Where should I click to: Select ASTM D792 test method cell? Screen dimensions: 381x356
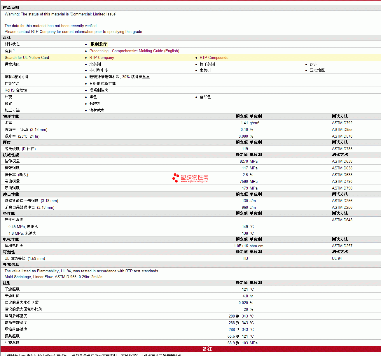coord(342,123)
